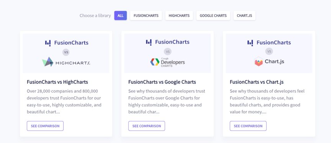
Task: Click the VS badge in the Google Charts card
Action: [x=168, y=51]
